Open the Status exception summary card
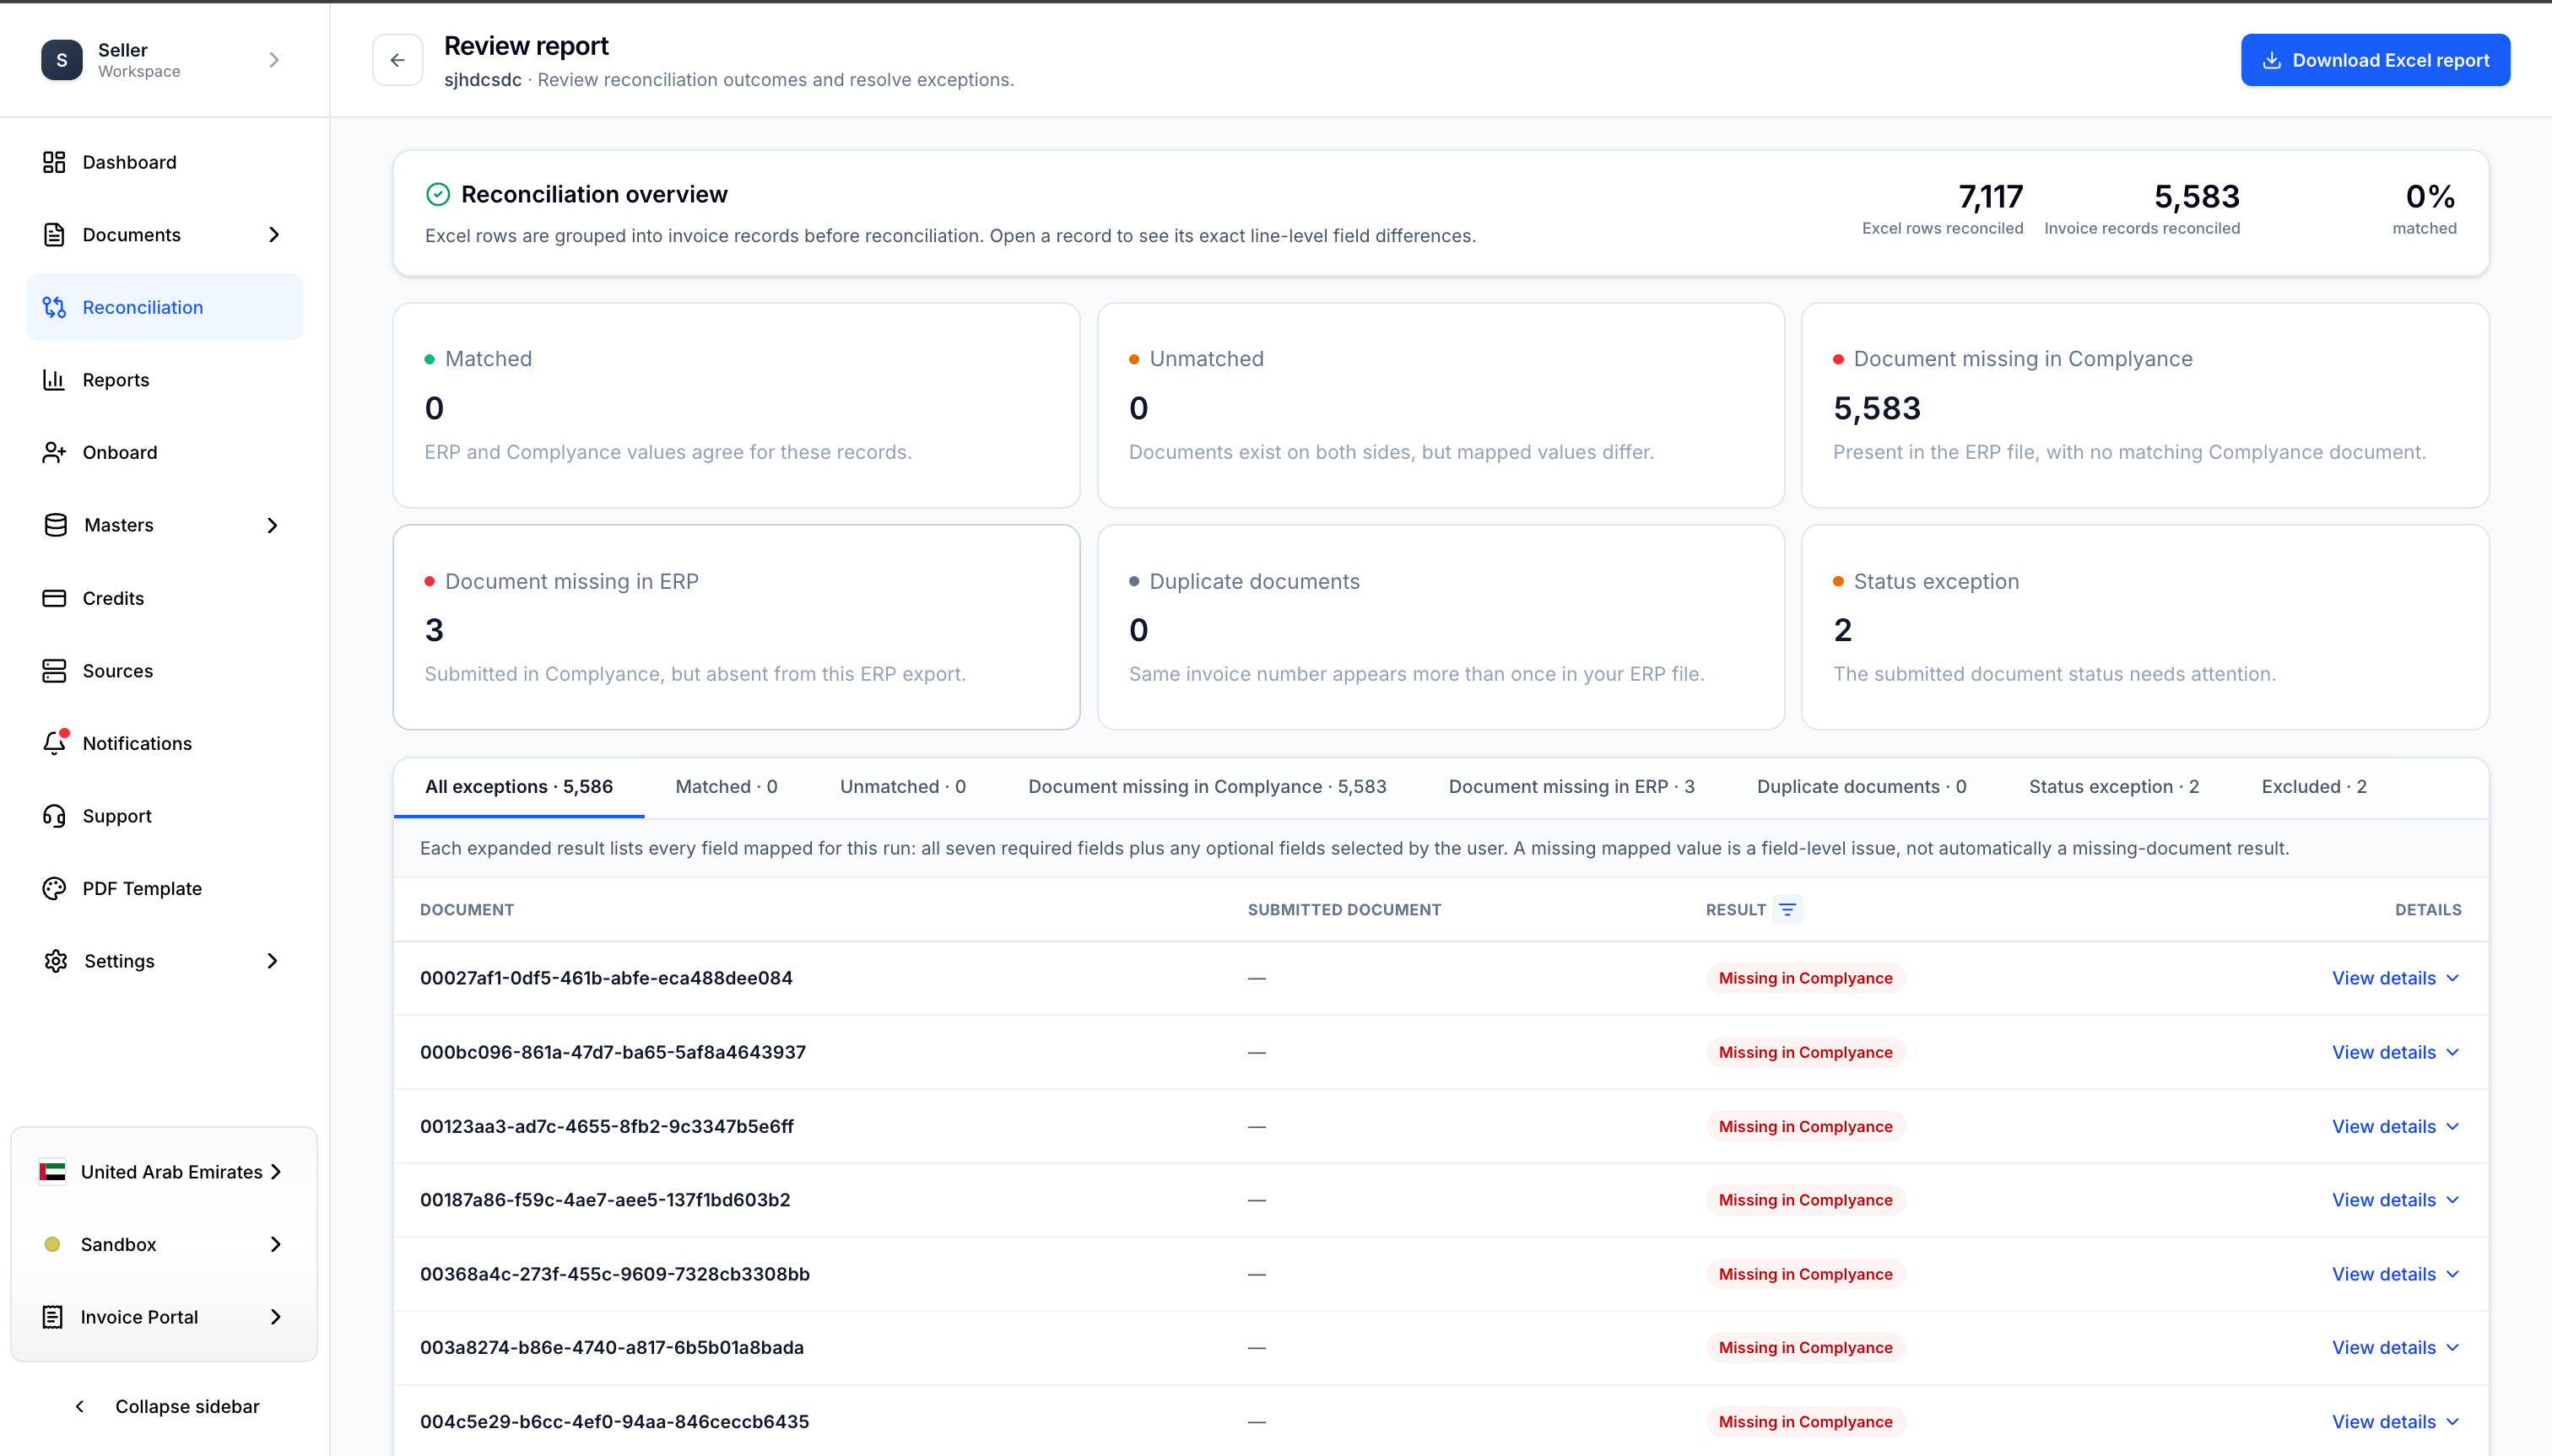 2145,627
